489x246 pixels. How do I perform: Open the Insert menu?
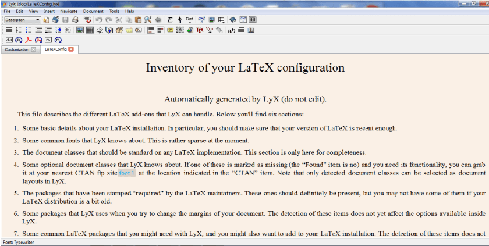tap(49, 11)
